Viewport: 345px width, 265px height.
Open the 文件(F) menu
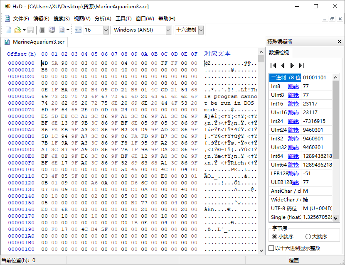point(21,19)
